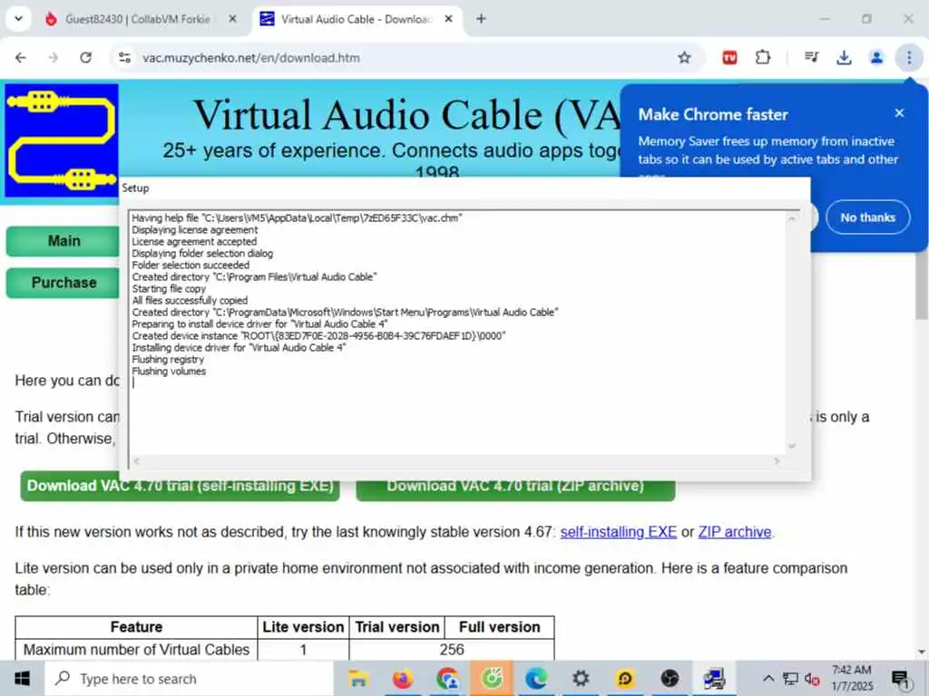Close the Guest82430 CollabVM tab
929x696 pixels.
[233, 19]
